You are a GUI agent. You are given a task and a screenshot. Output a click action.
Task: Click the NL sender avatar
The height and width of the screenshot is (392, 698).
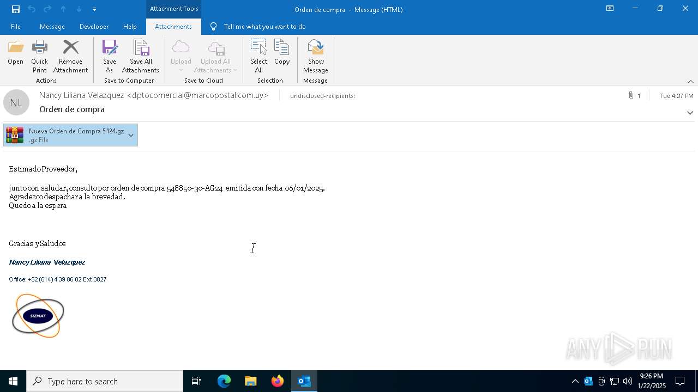(16, 102)
